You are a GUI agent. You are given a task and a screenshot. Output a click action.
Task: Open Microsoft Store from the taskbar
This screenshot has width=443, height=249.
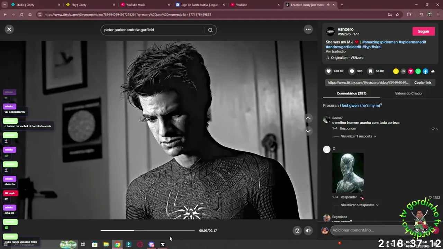coord(94,245)
